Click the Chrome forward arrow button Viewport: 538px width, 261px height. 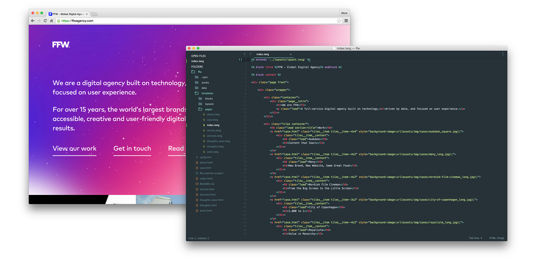tap(39, 21)
